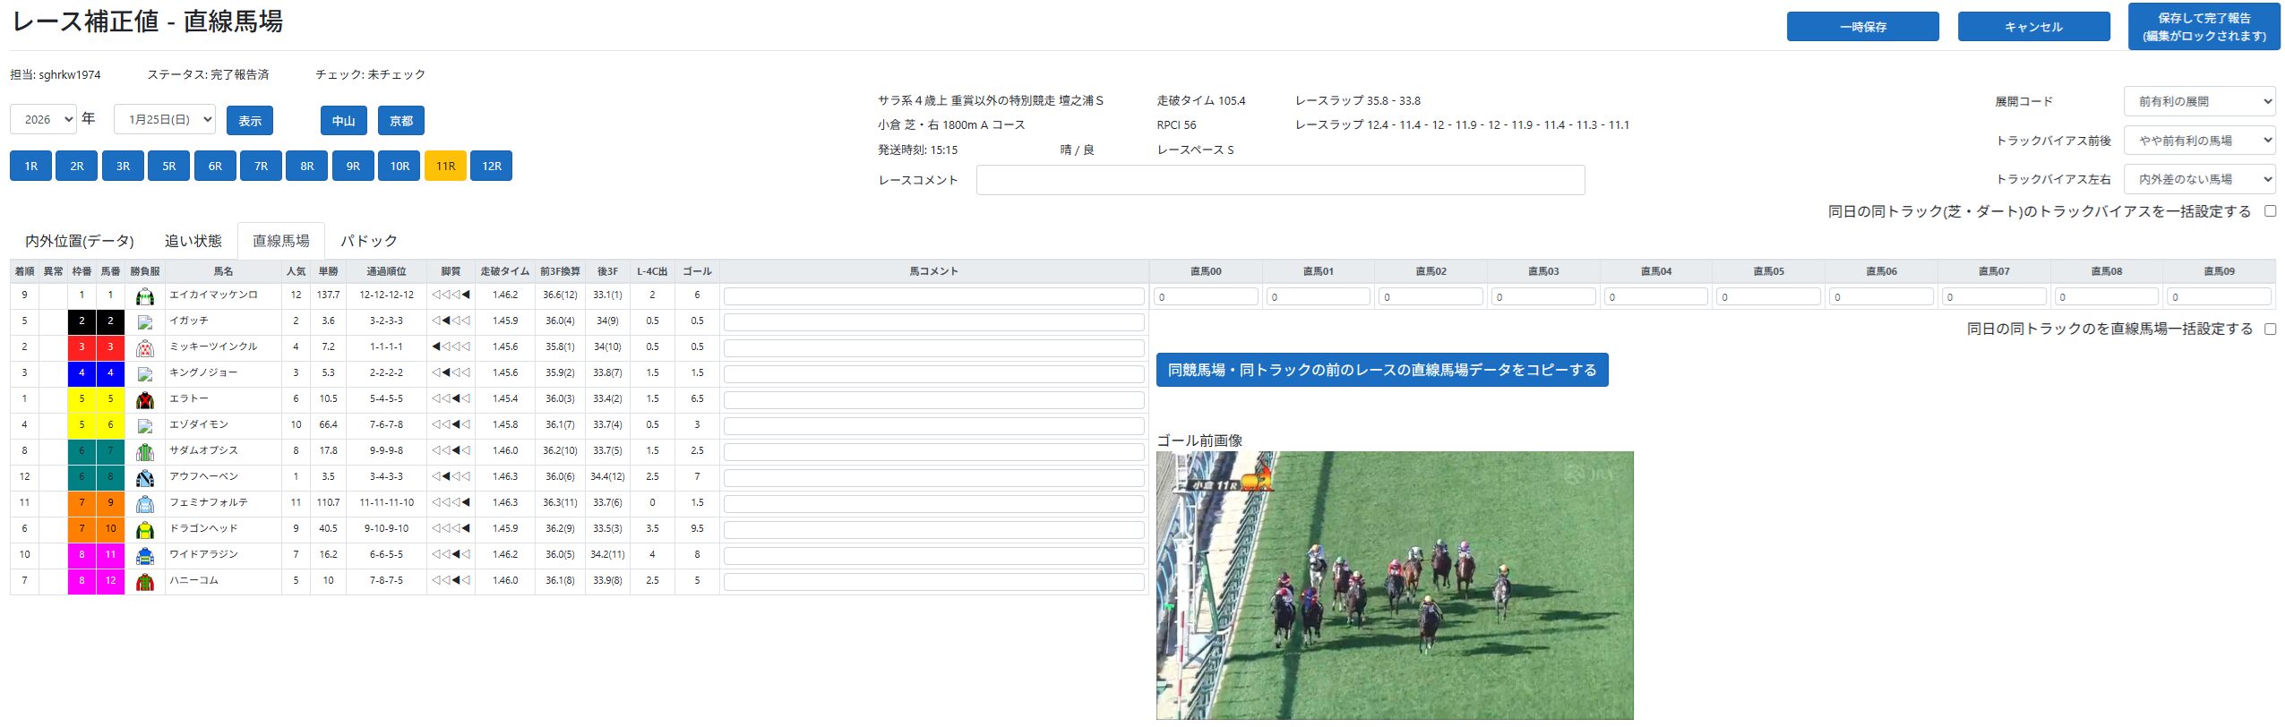The image size is (2285, 727).
Task: Click jockey silks icon for ミッキーツインクル
Action: pyautogui.click(x=144, y=348)
